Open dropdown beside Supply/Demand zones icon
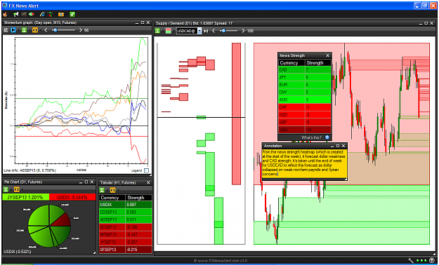The height and width of the screenshot is (265, 439). coord(174,31)
